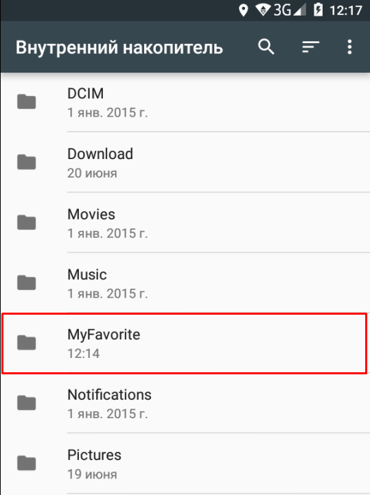Open the DCIM folder entry

point(185,102)
